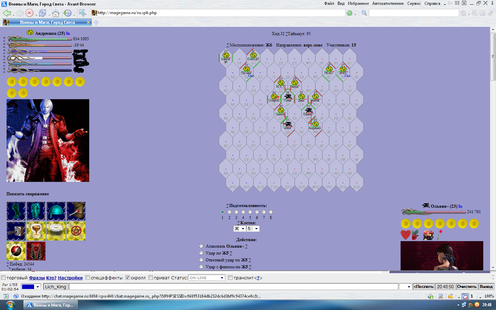Go to browser home page icon

pos(55,13)
